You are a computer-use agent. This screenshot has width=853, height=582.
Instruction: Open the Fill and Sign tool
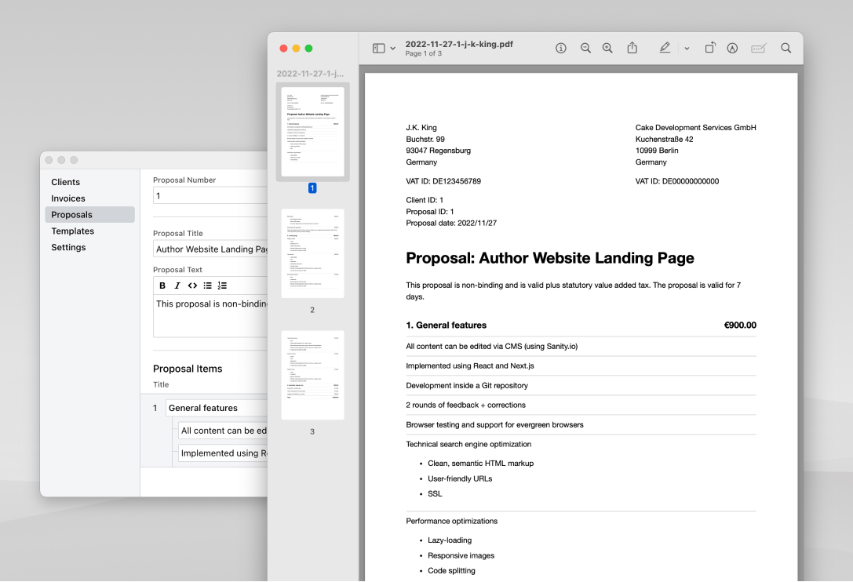(757, 48)
